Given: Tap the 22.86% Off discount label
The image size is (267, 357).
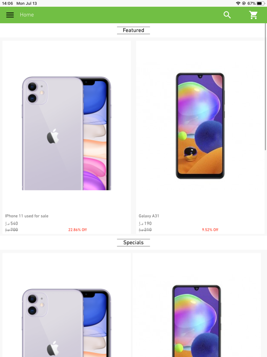Looking at the screenshot, I should click(x=77, y=230).
